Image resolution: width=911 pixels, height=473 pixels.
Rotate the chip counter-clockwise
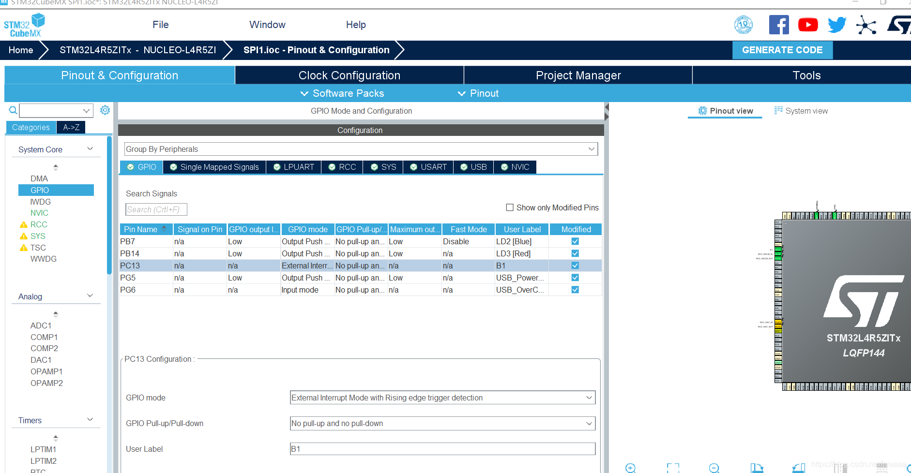pyautogui.click(x=799, y=468)
